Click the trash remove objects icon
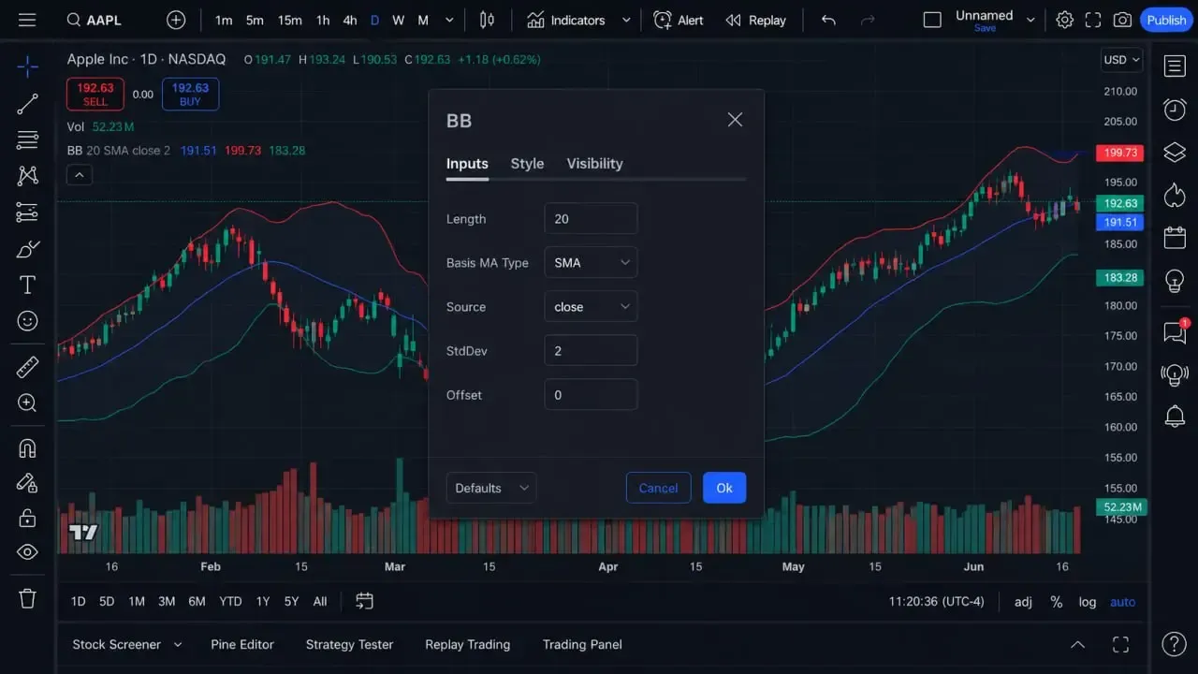Image resolution: width=1198 pixels, height=674 pixels. click(x=27, y=598)
